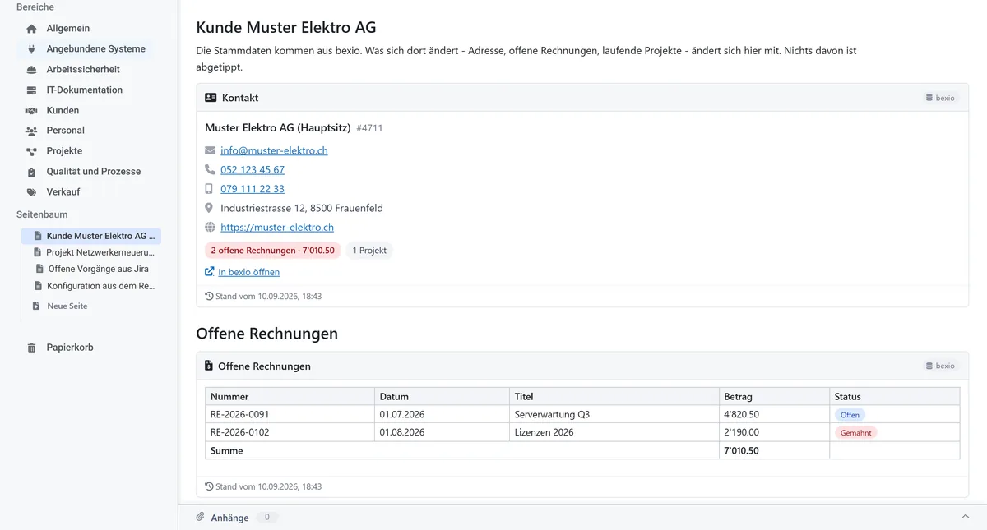Open the Angebundene Systeme area

(x=96, y=49)
